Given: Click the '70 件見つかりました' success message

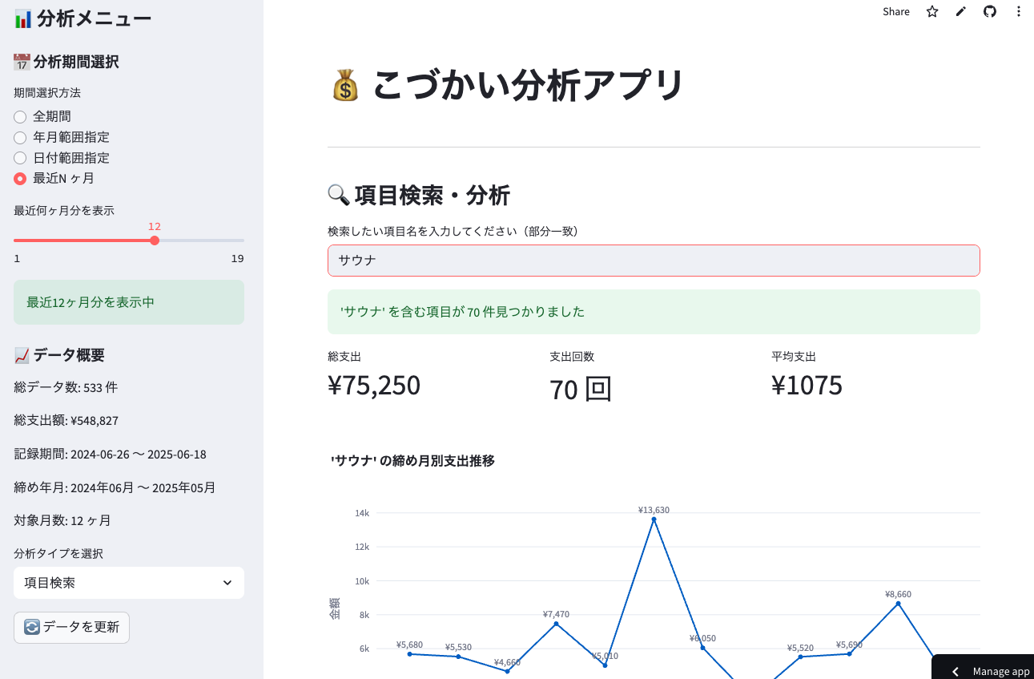Looking at the screenshot, I should click(x=654, y=312).
